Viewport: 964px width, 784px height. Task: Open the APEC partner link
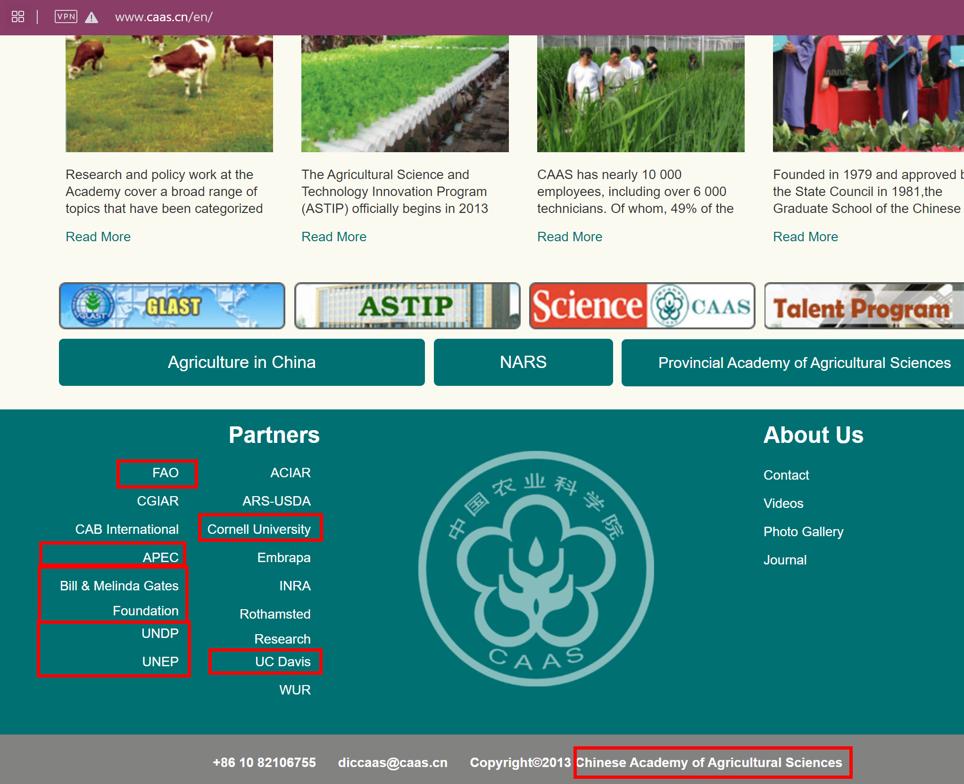[161, 557]
